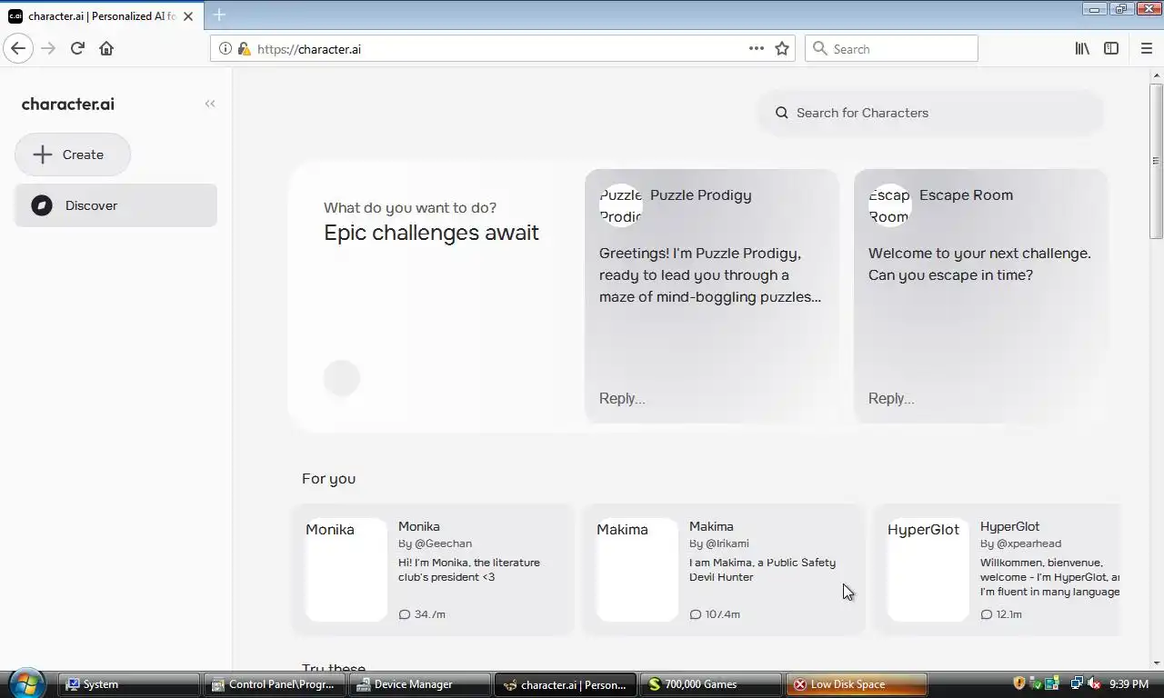Image resolution: width=1164 pixels, height=698 pixels.
Task: Open the Firefox hamburger menu
Action: click(x=1146, y=48)
